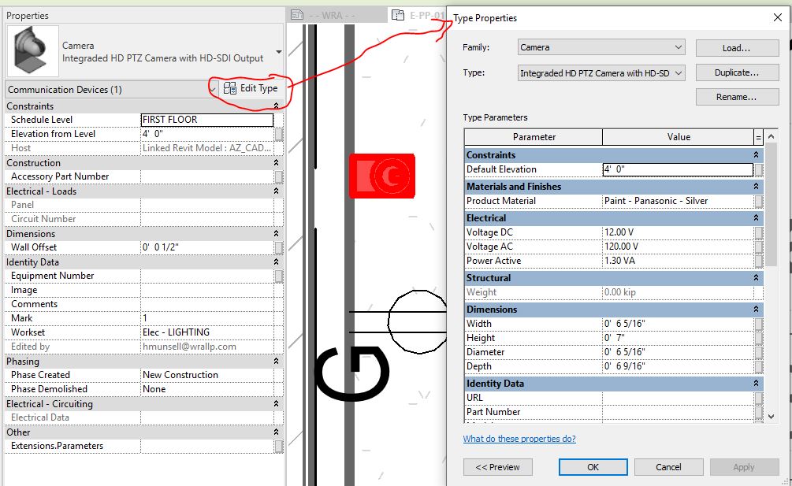Image resolution: width=792 pixels, height=486 pixels.
Task: Select the bold G symbol in the drawing
Action: click(x=352, y=374)
